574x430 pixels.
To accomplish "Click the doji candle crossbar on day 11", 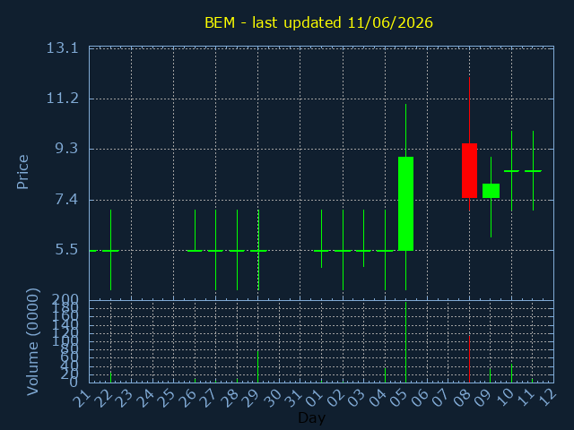I will 533,171.
